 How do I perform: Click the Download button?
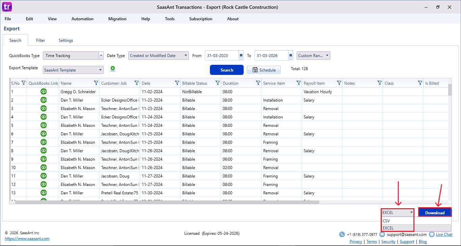click(x=435, y=213)
